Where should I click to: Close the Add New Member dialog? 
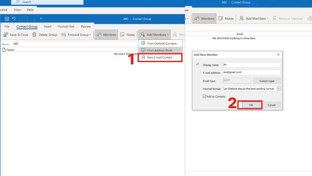point(278,54)
